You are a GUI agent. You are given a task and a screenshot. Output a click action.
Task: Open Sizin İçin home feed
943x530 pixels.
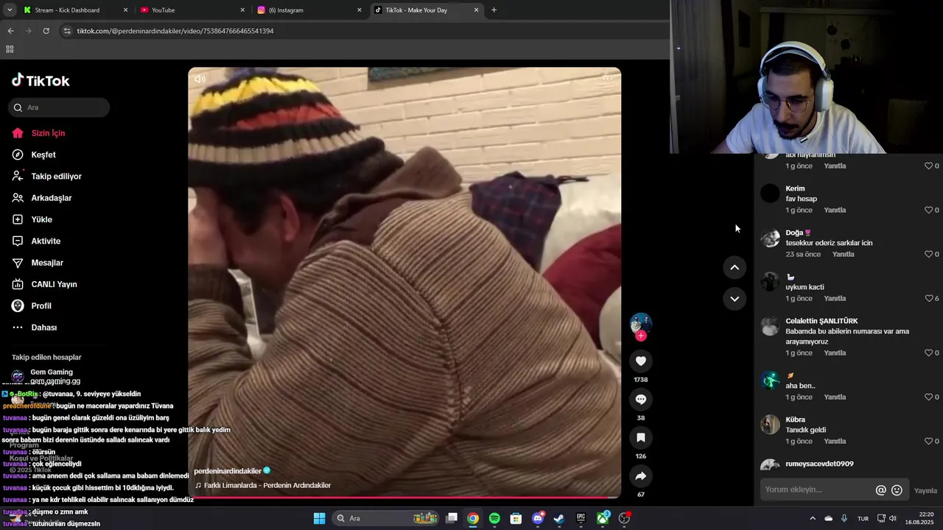pyautogui.click(x=48, y=133)
